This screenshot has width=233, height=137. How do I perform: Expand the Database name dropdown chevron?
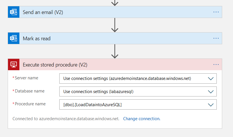(x=211, y=92)
